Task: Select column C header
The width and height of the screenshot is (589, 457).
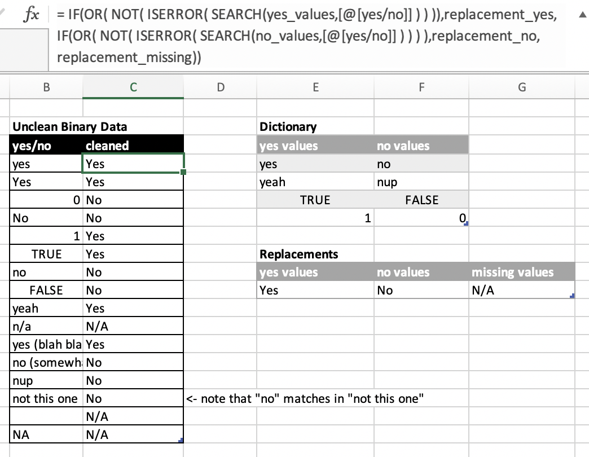Action: pyautogui.click(x=133, y=87)
